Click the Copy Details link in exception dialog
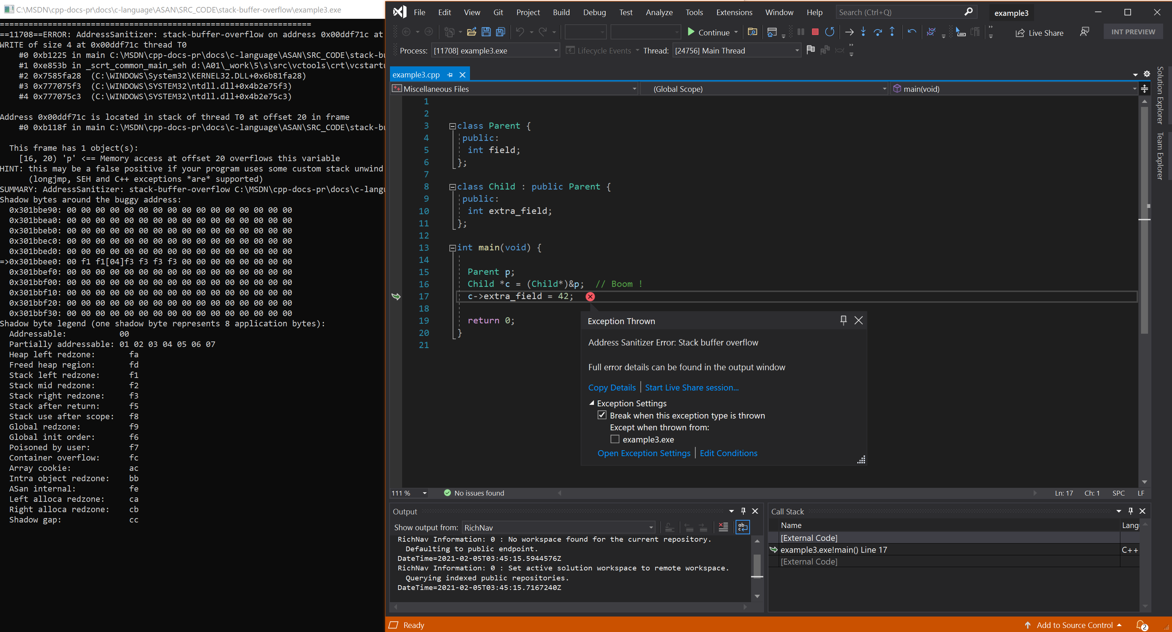 tap(609, 387)
